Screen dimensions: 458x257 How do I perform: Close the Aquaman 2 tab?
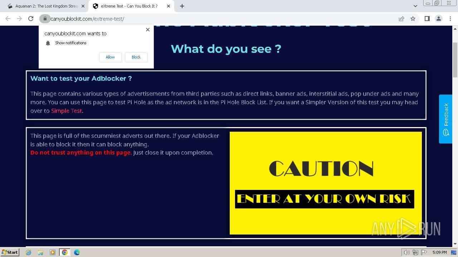pos(83,6)
